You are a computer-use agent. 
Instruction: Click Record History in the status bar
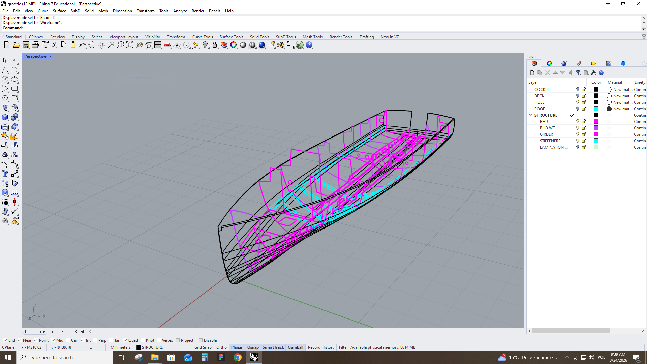[x=321, y=347]
